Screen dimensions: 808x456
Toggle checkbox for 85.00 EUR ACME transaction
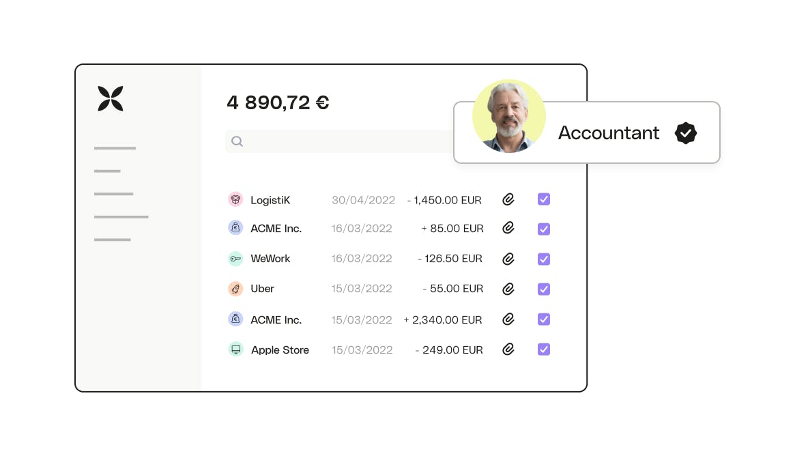(544, 229)
